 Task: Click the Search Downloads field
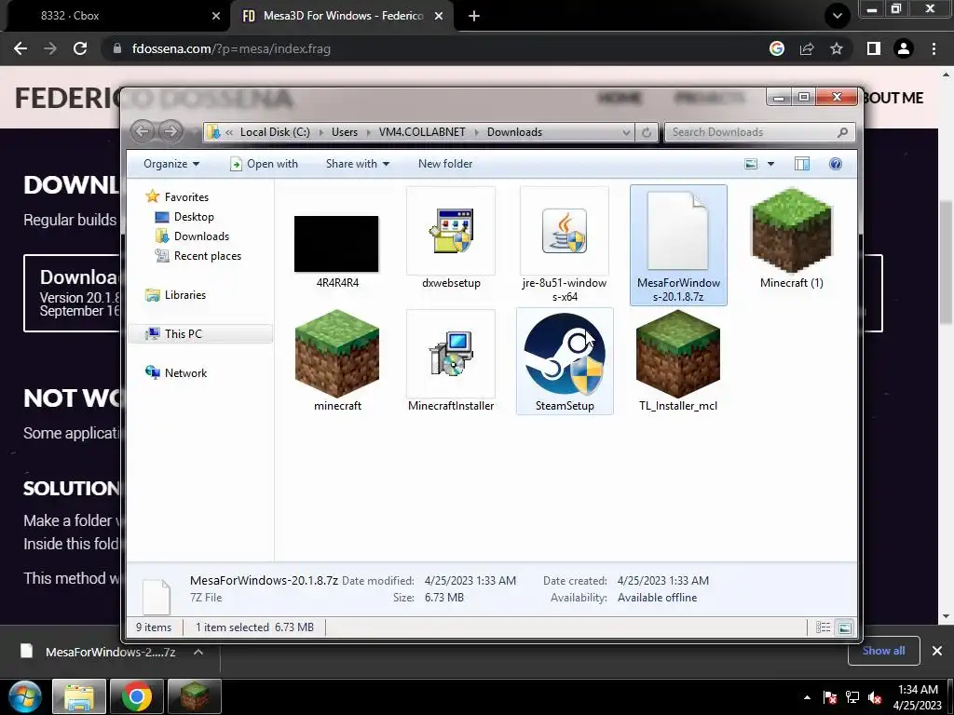click(x=760, y=132)
